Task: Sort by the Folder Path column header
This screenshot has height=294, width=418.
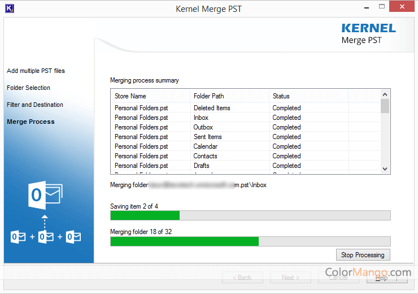Action: point(208,96)
